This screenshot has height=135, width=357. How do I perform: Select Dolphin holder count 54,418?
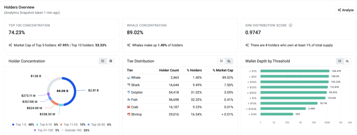[173, 92]
